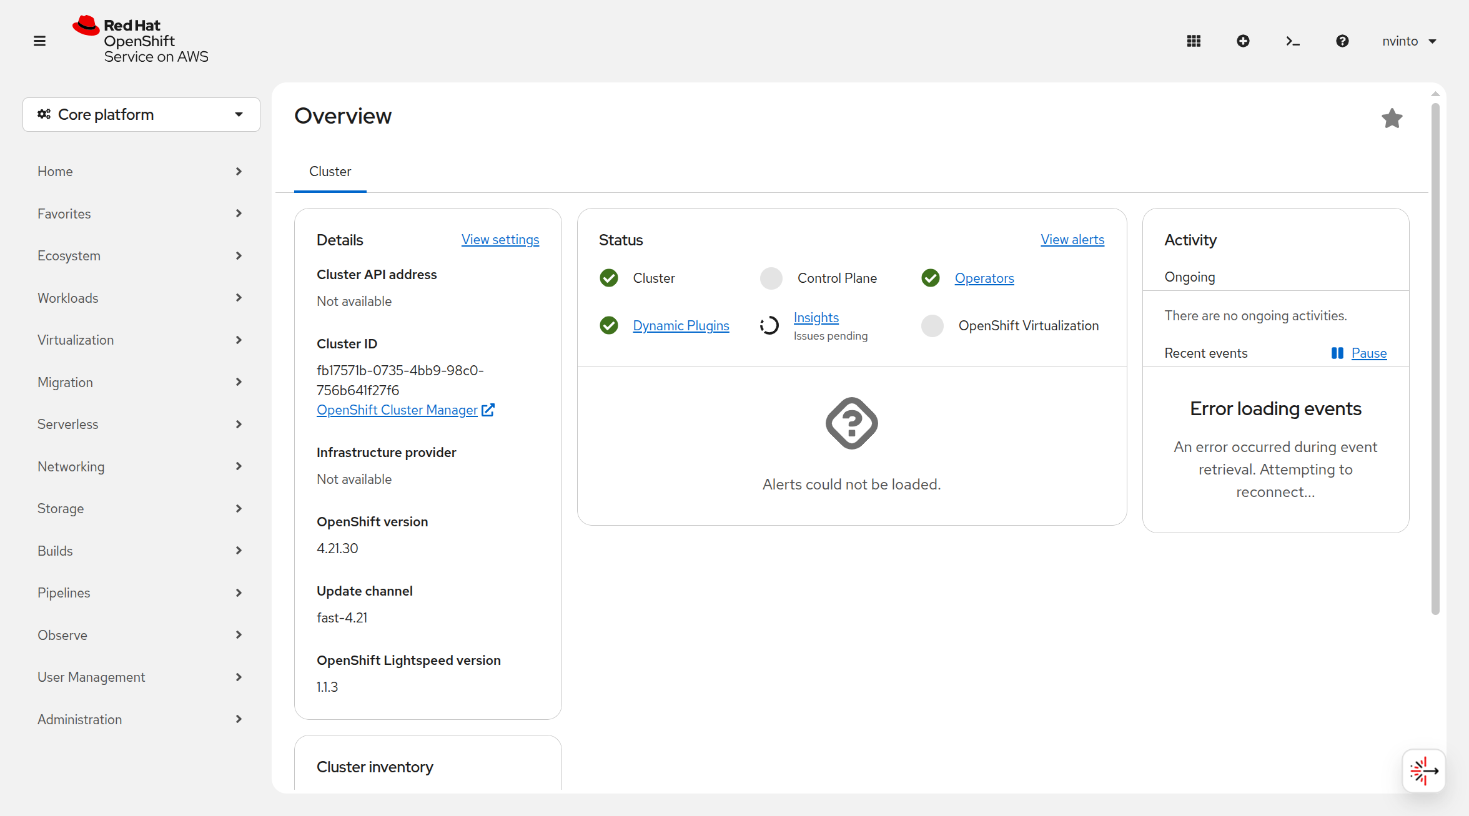1469x816 pixels.
Task: Click the Insights in-progress spinner icon
Action: pyautogui.click(x=769, y=325)
